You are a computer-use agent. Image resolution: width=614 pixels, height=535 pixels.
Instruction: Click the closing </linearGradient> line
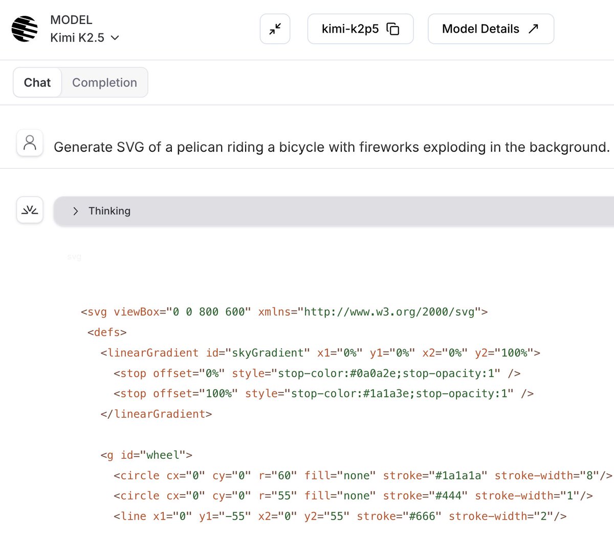coord(156,414)
